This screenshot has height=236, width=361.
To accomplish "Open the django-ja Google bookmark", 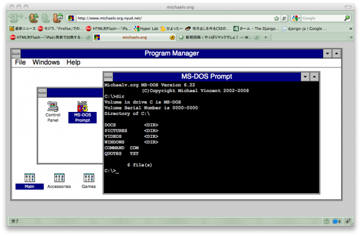I will point(304,28).
